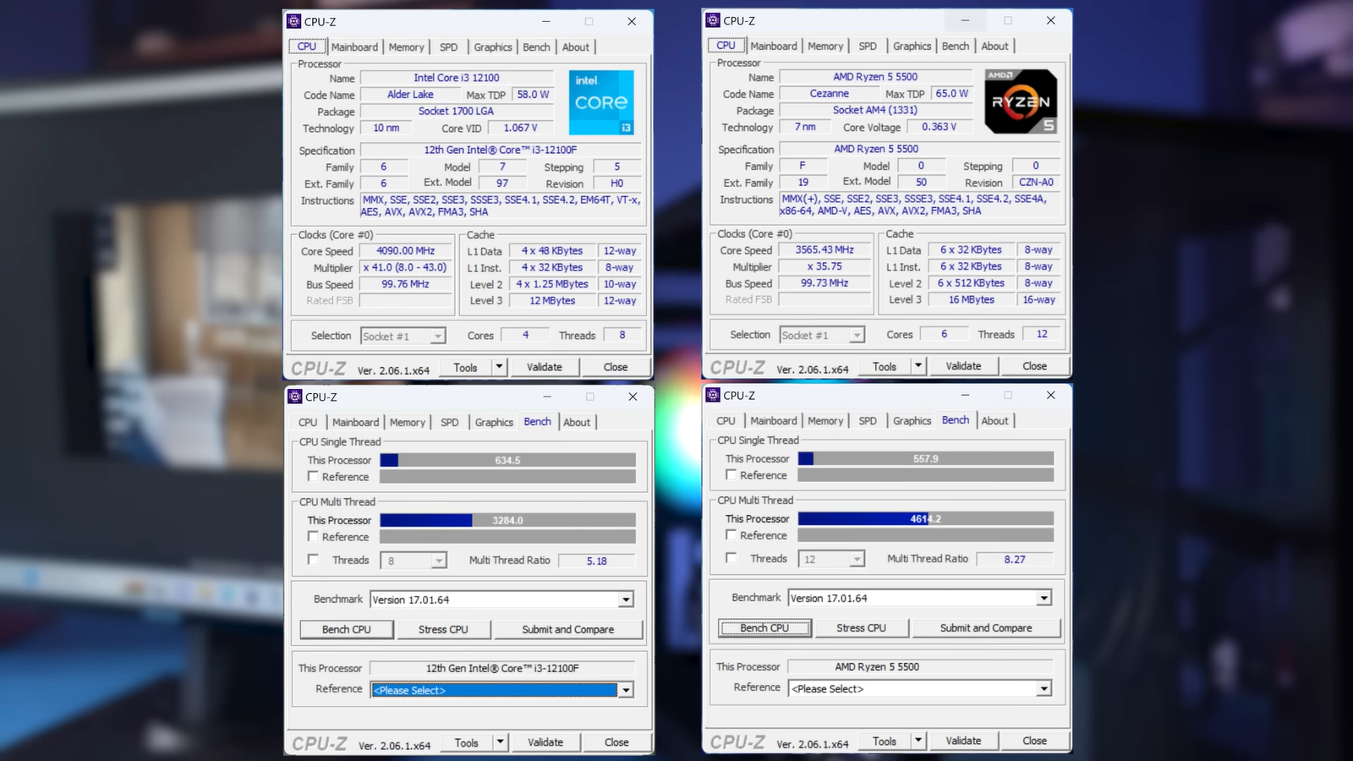Enable Single Thread Reference checkbox in Intel Bench window
This screenshot has height=761, width=1353.
[x=313, y=477]
